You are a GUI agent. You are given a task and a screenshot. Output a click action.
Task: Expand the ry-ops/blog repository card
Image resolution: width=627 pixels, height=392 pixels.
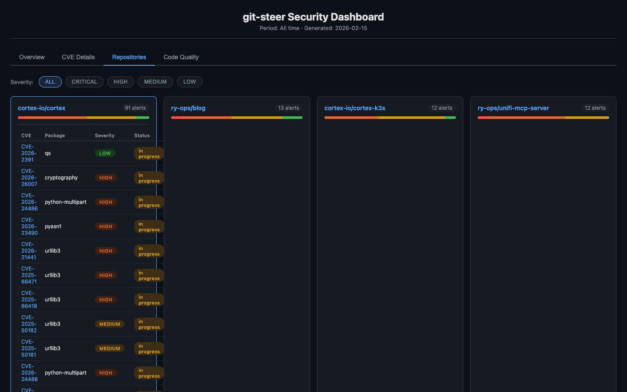click(188, 108)
